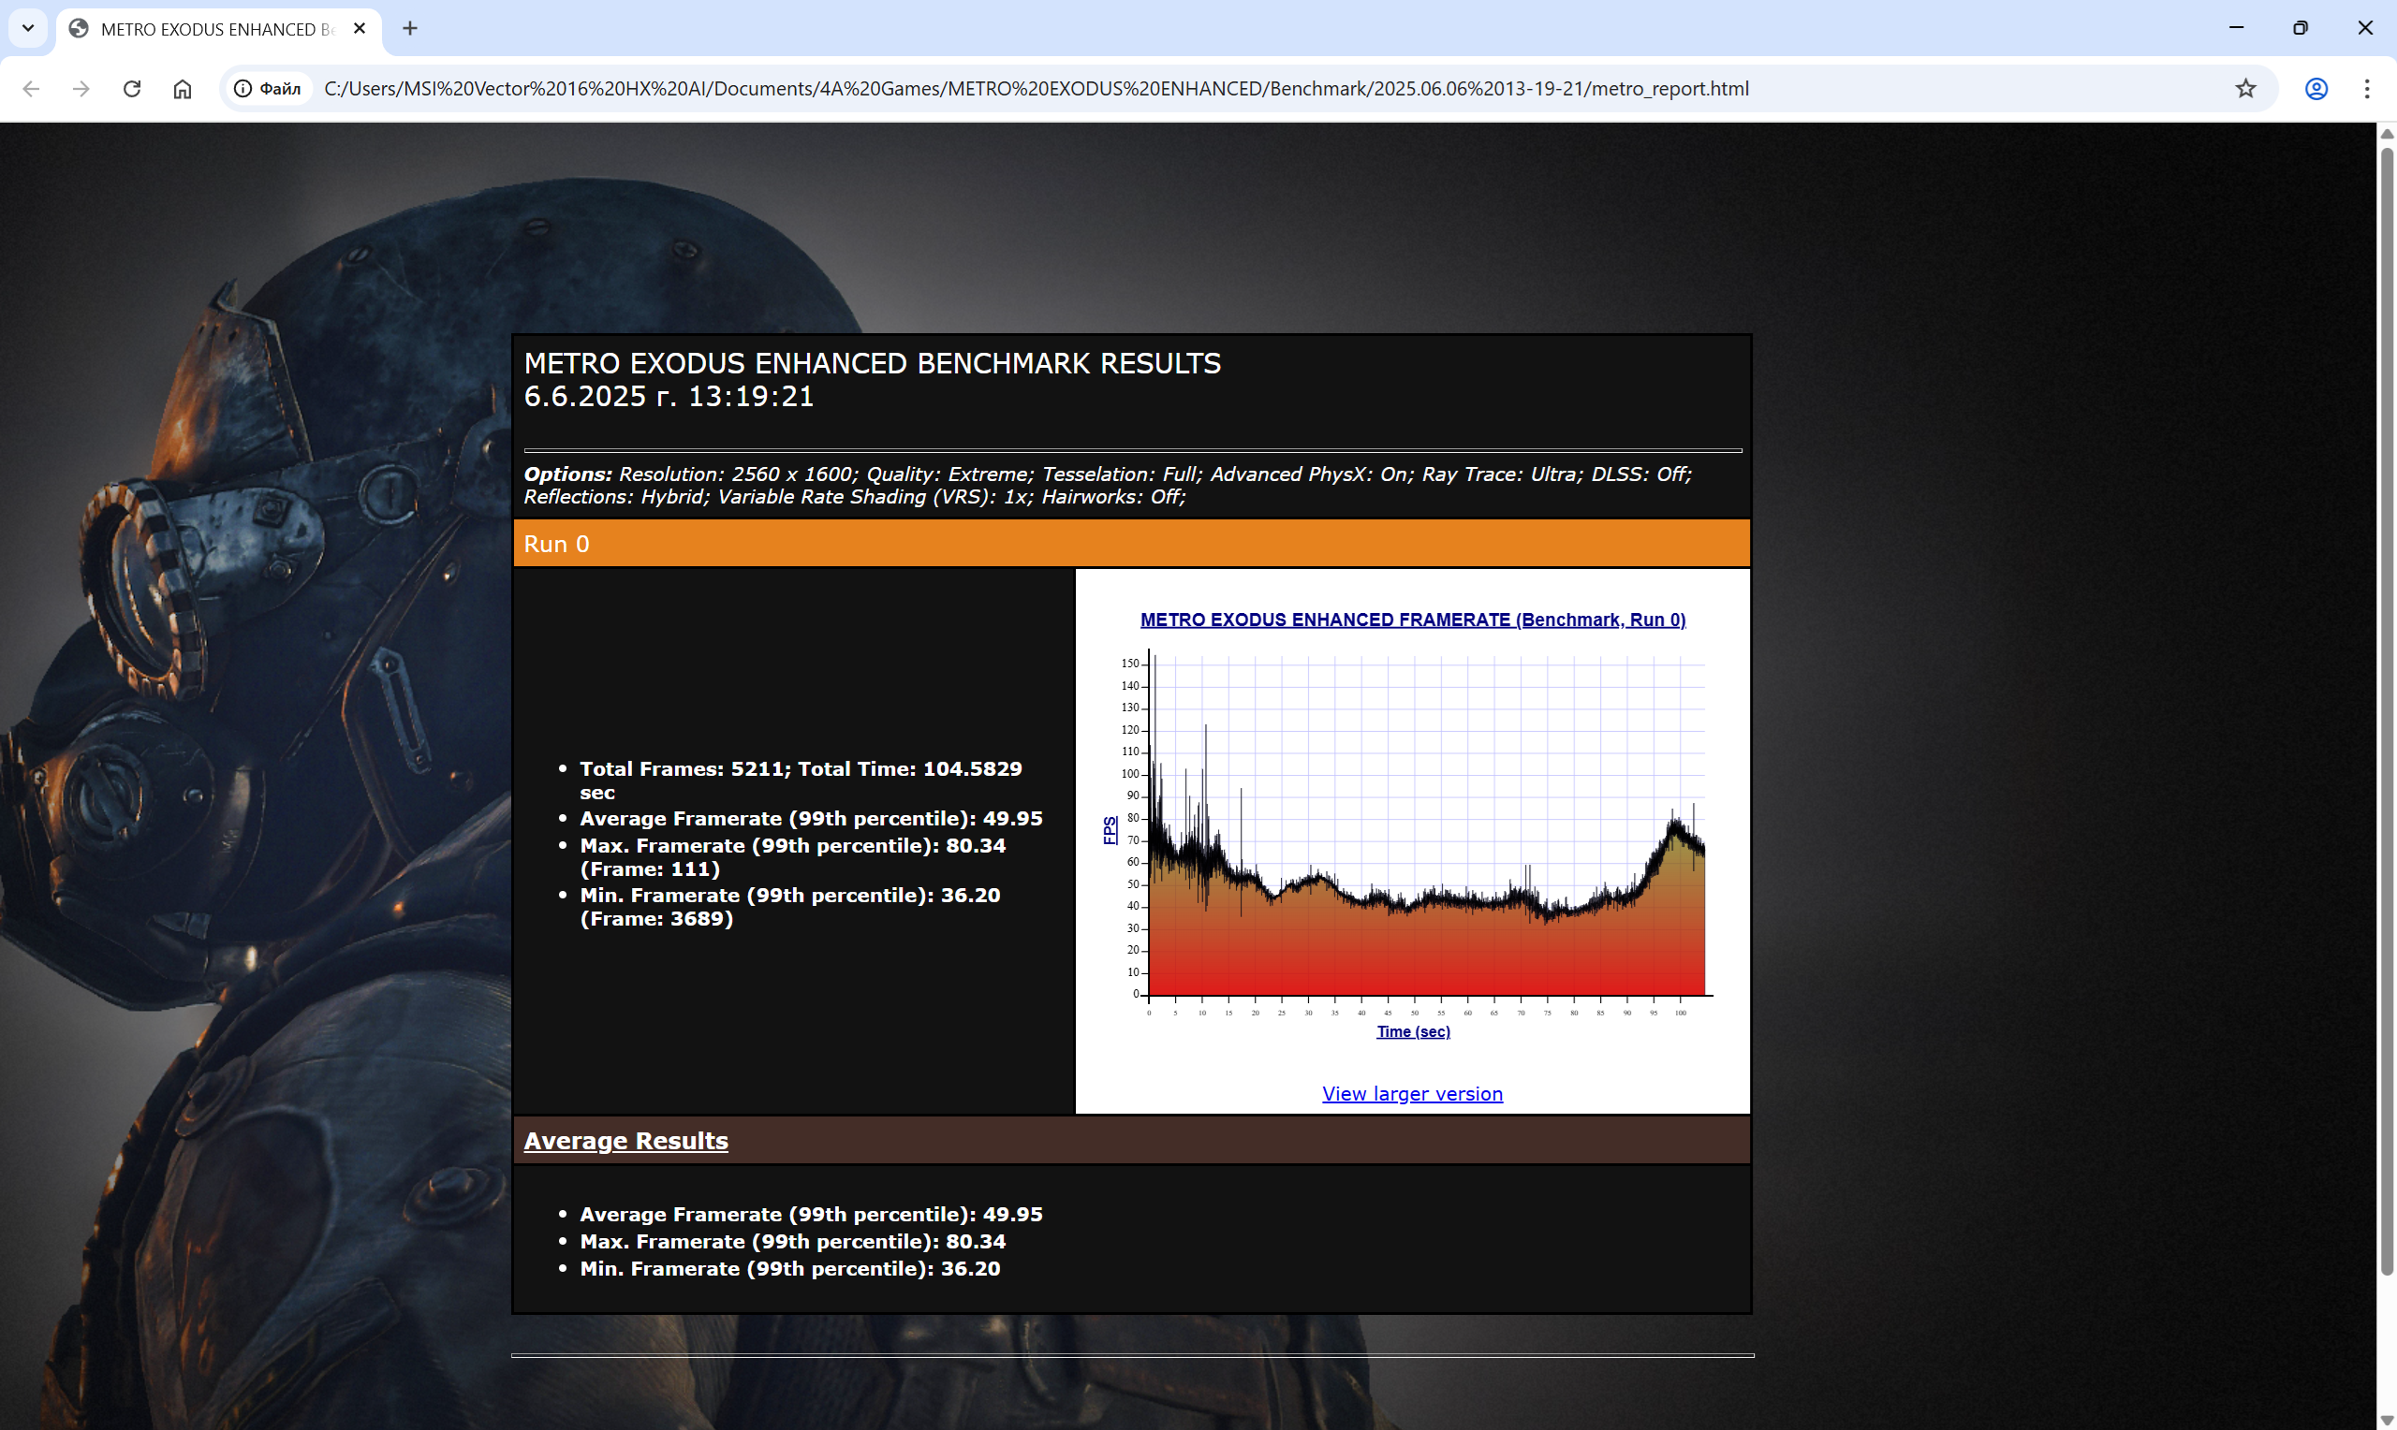Viewport: 2397px width, 1430px height.
Task: Click Run 0 Average Framerate 49.95 line
Action: 811,818
